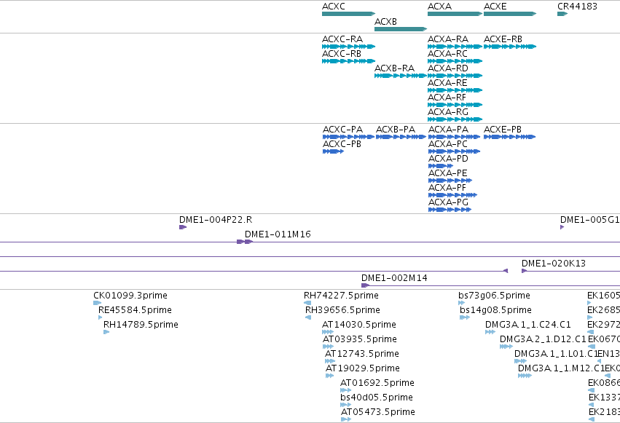Select the bs14g08.5prime EST feature
Image resolution: width=620 pixels, height=423 pixels.
[465, 317]
